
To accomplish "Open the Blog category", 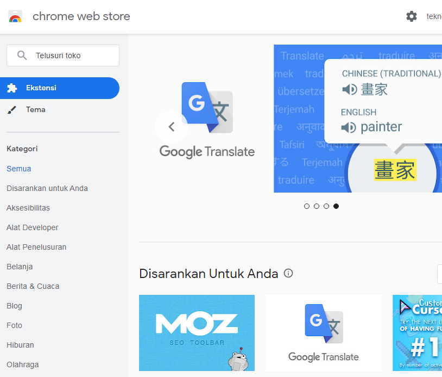I will pyautogui.click(x=14, y=306).
